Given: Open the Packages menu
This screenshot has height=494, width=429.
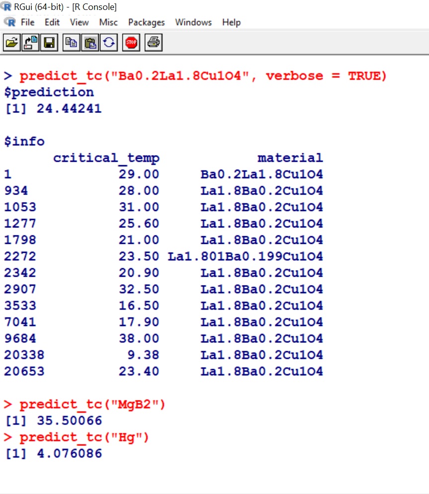Looking at the screenshot, I should pyautogui.click(x=146, y=22).
